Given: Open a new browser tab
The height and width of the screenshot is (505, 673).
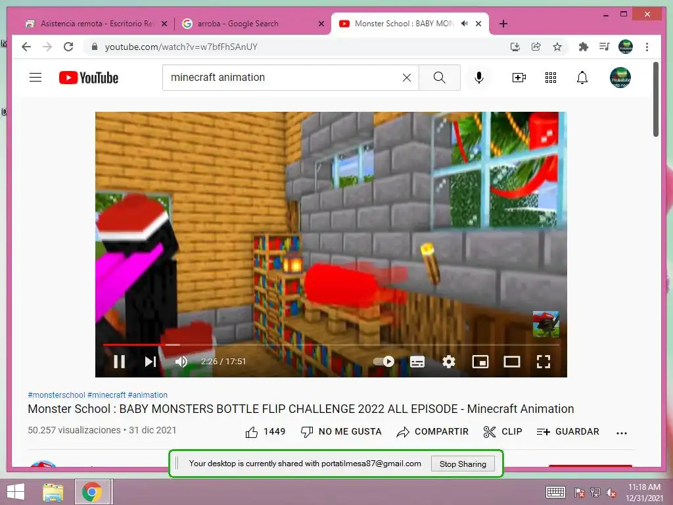Looking at the screenshot, I should pos(503,24).
